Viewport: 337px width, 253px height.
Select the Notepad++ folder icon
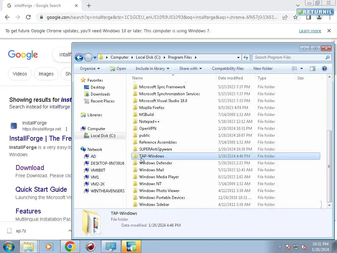pyautogui.click(x=135, y=121)
